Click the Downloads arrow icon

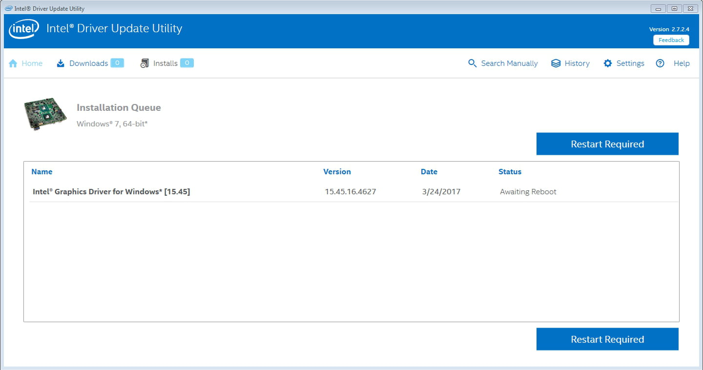coord(61,63)
